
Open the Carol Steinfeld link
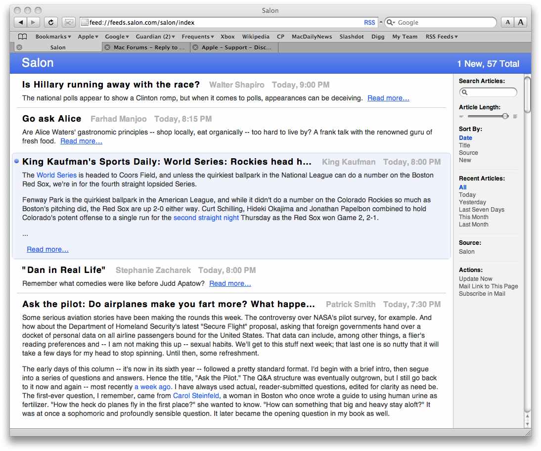point(197,396)
